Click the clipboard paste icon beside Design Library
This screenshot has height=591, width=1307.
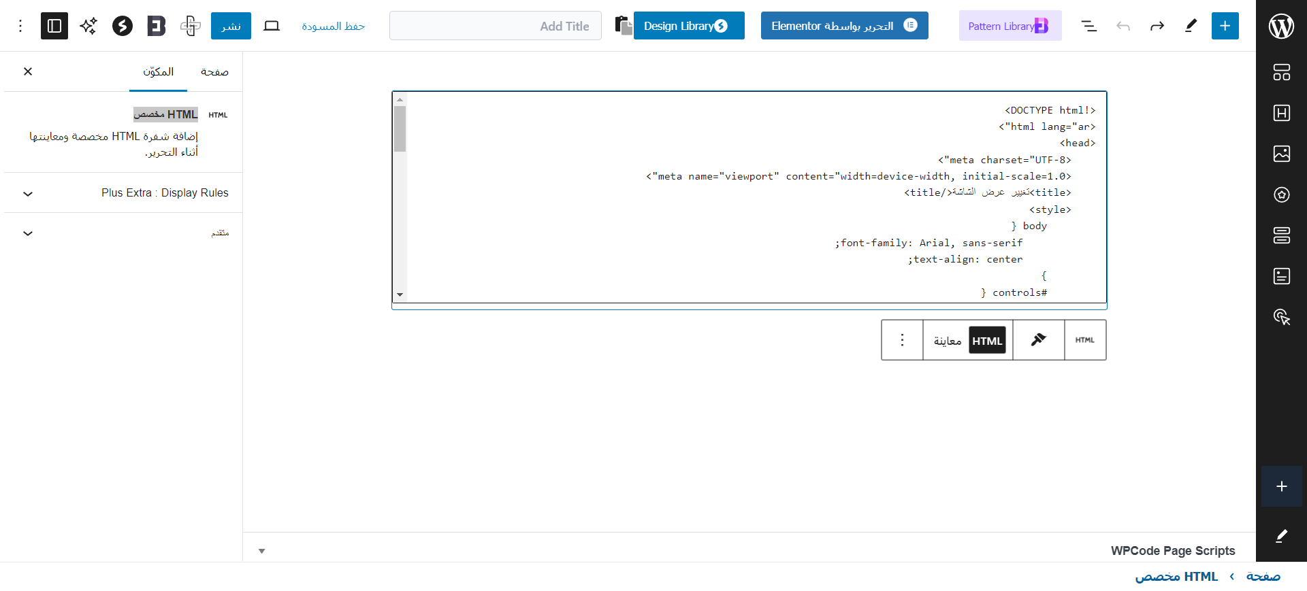(624, 26)
